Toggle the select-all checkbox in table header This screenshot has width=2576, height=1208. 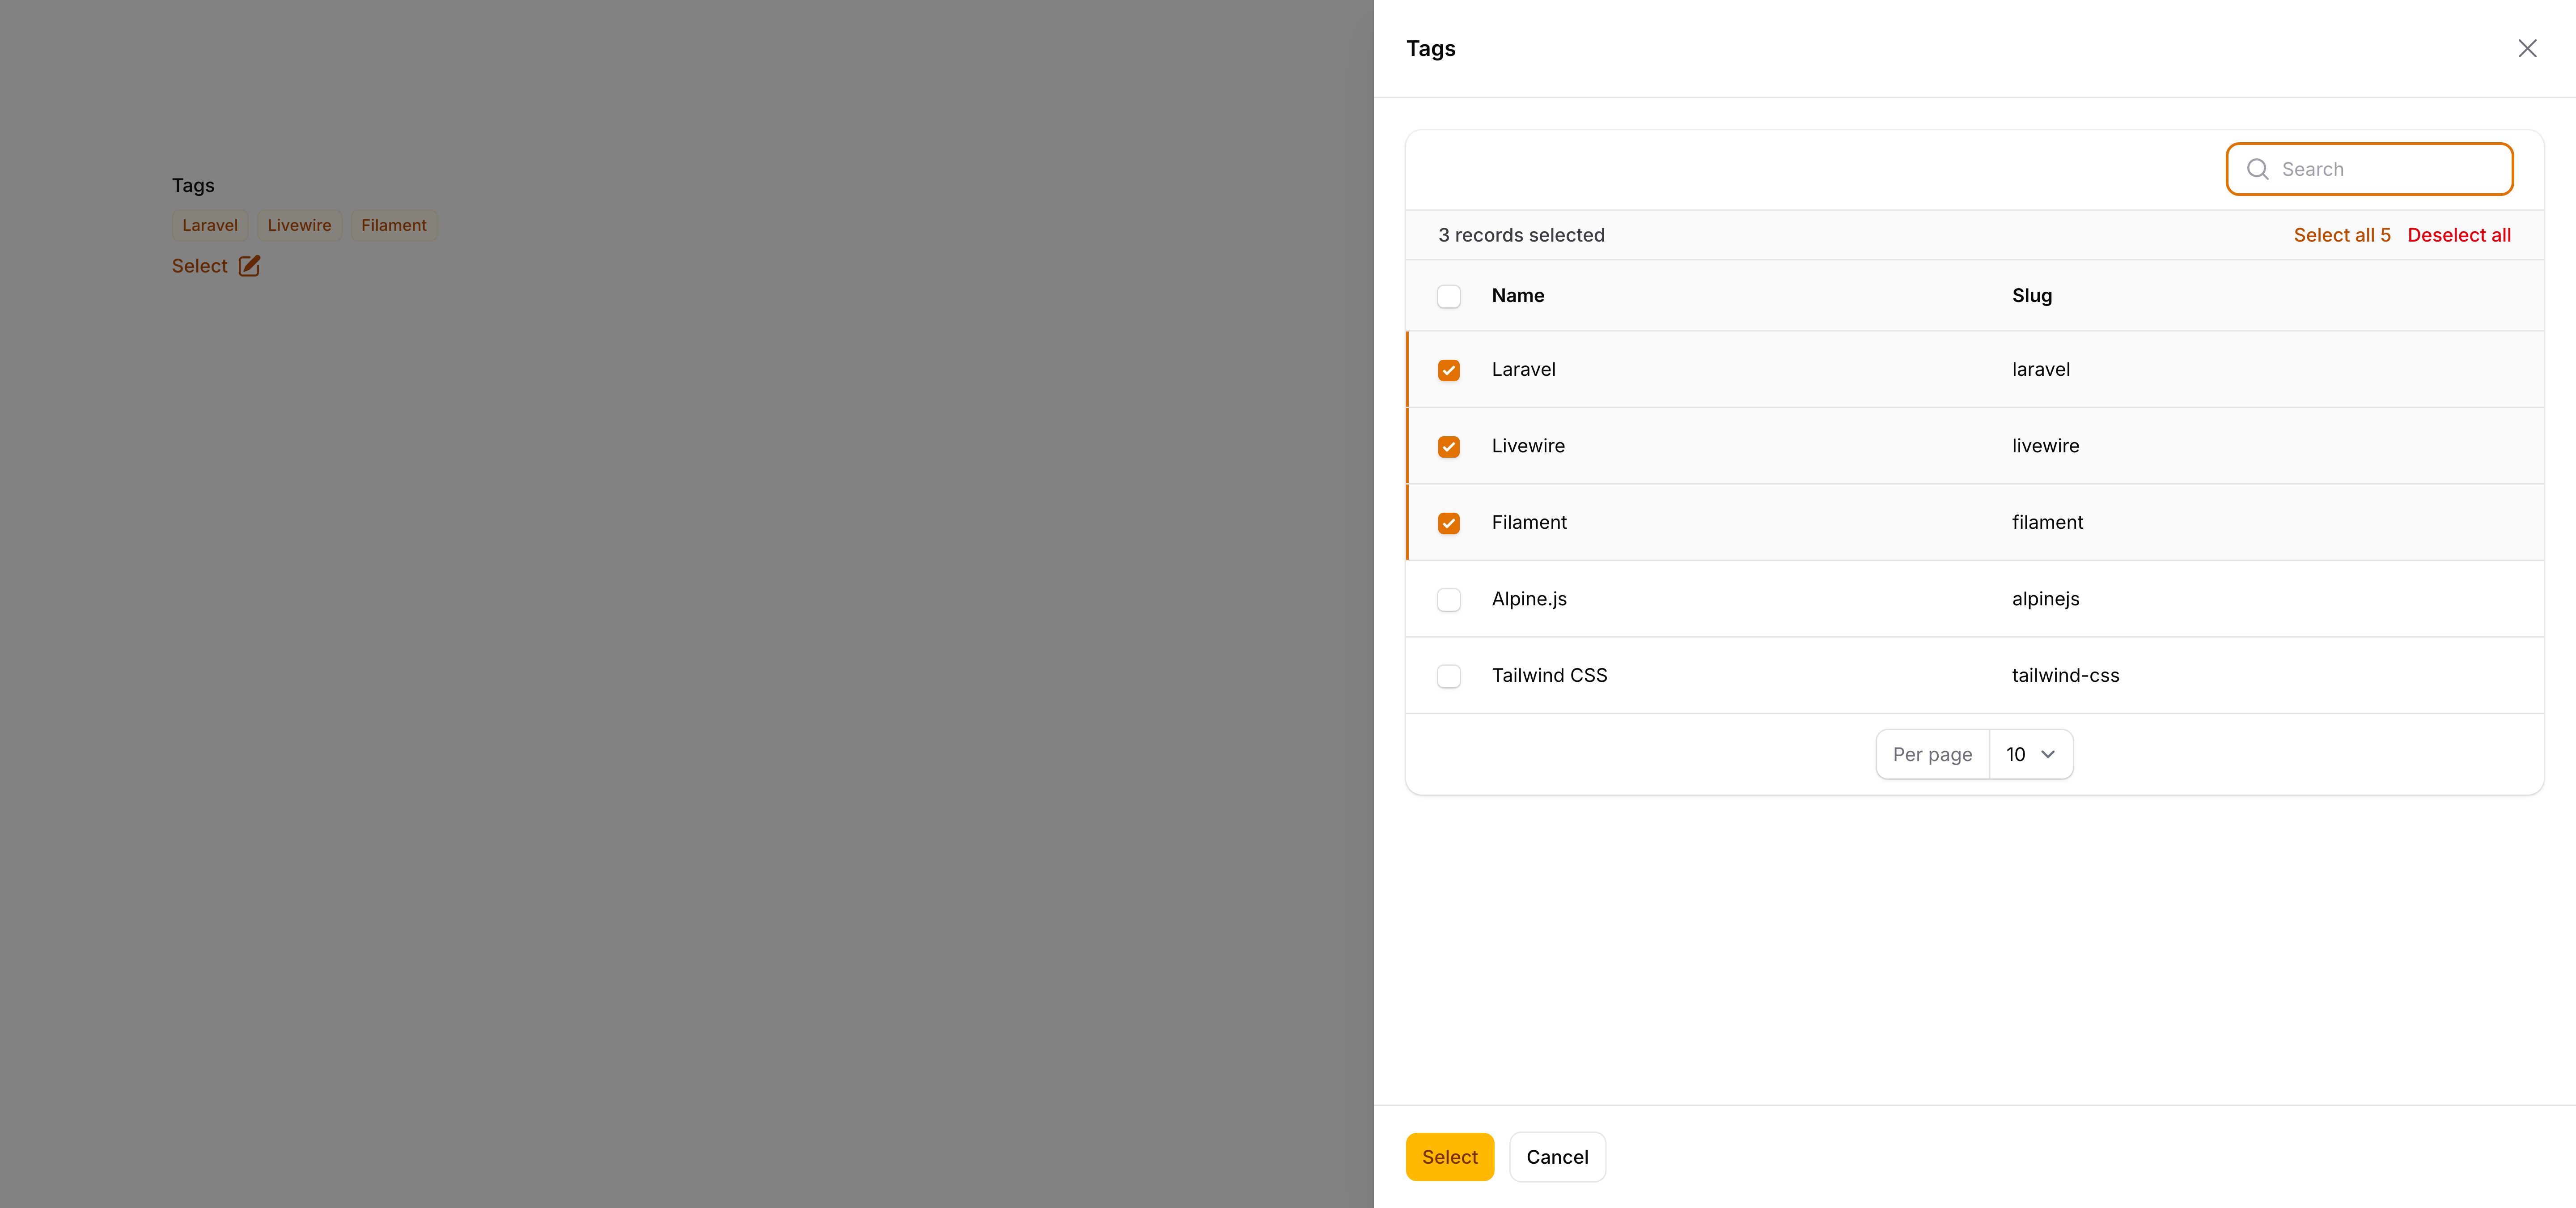[x=1448, y=296]
